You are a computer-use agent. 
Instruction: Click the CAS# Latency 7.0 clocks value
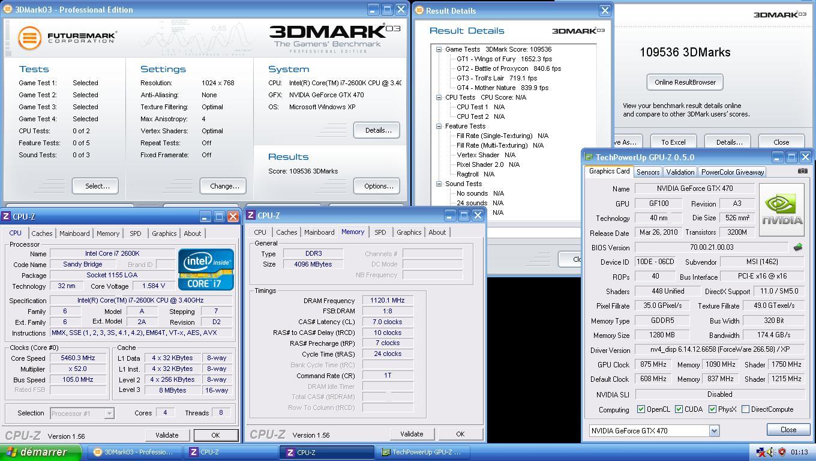tap(388, 322)
